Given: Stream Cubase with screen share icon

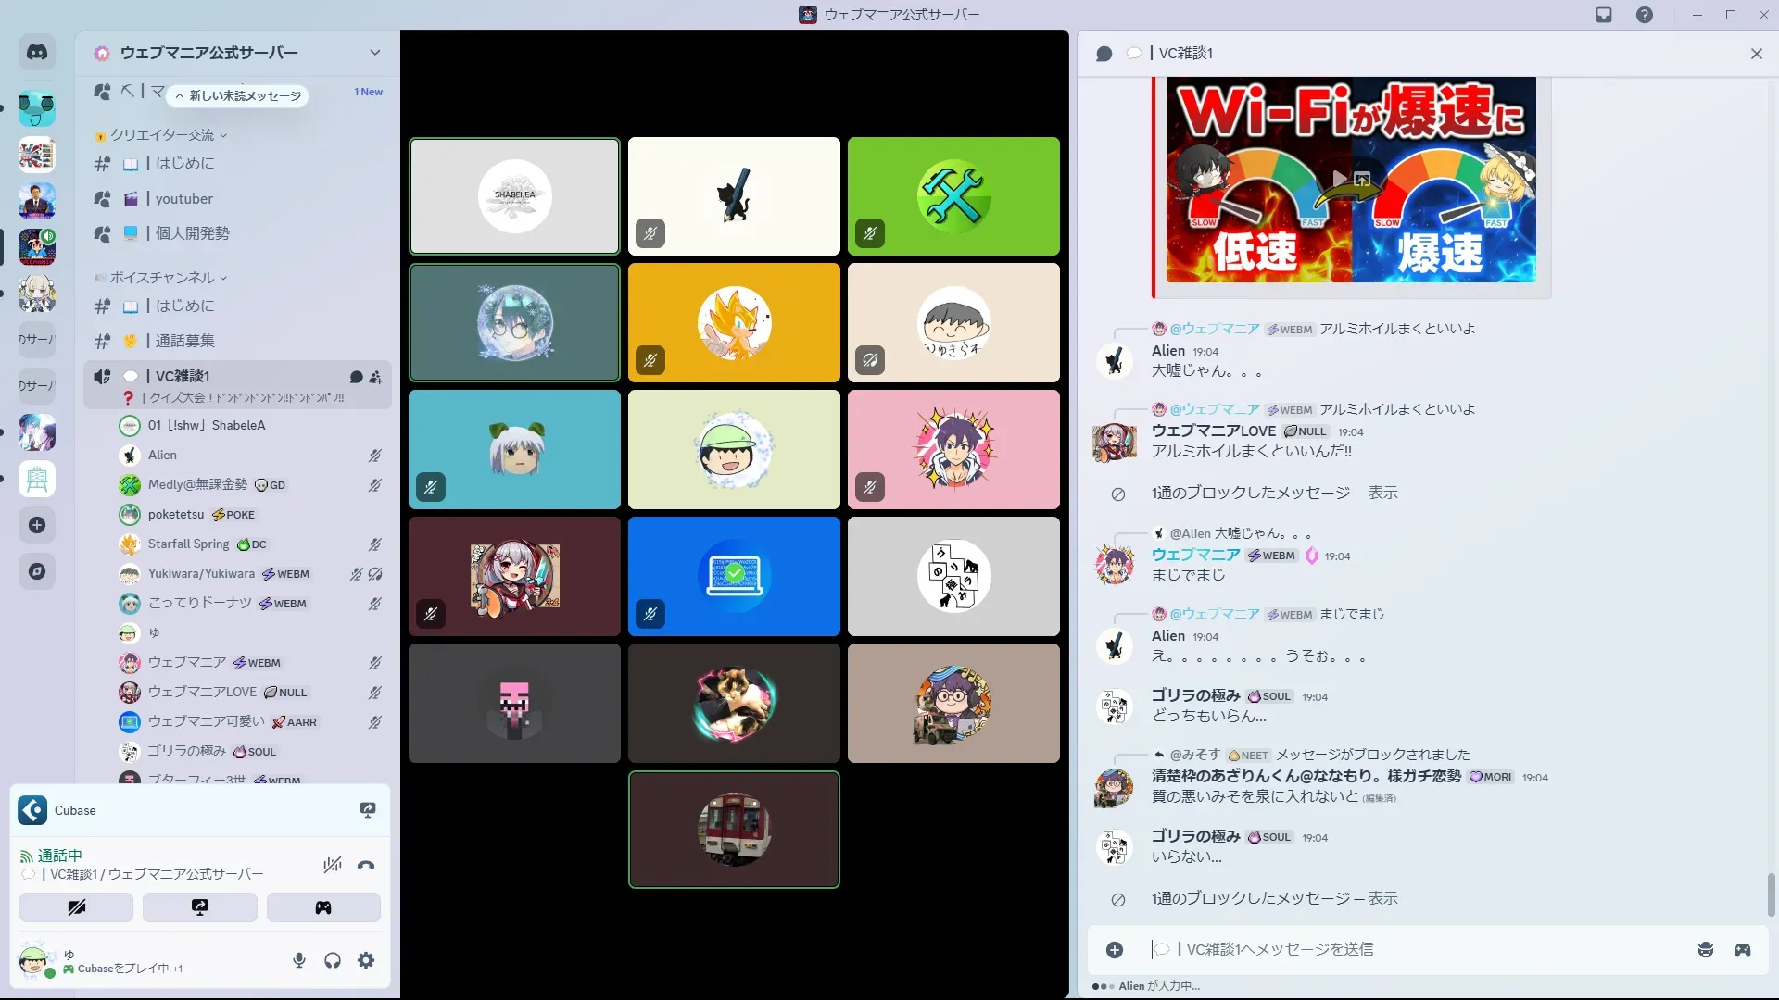Looking at the screenshot, I should click(x=367, y=810).
